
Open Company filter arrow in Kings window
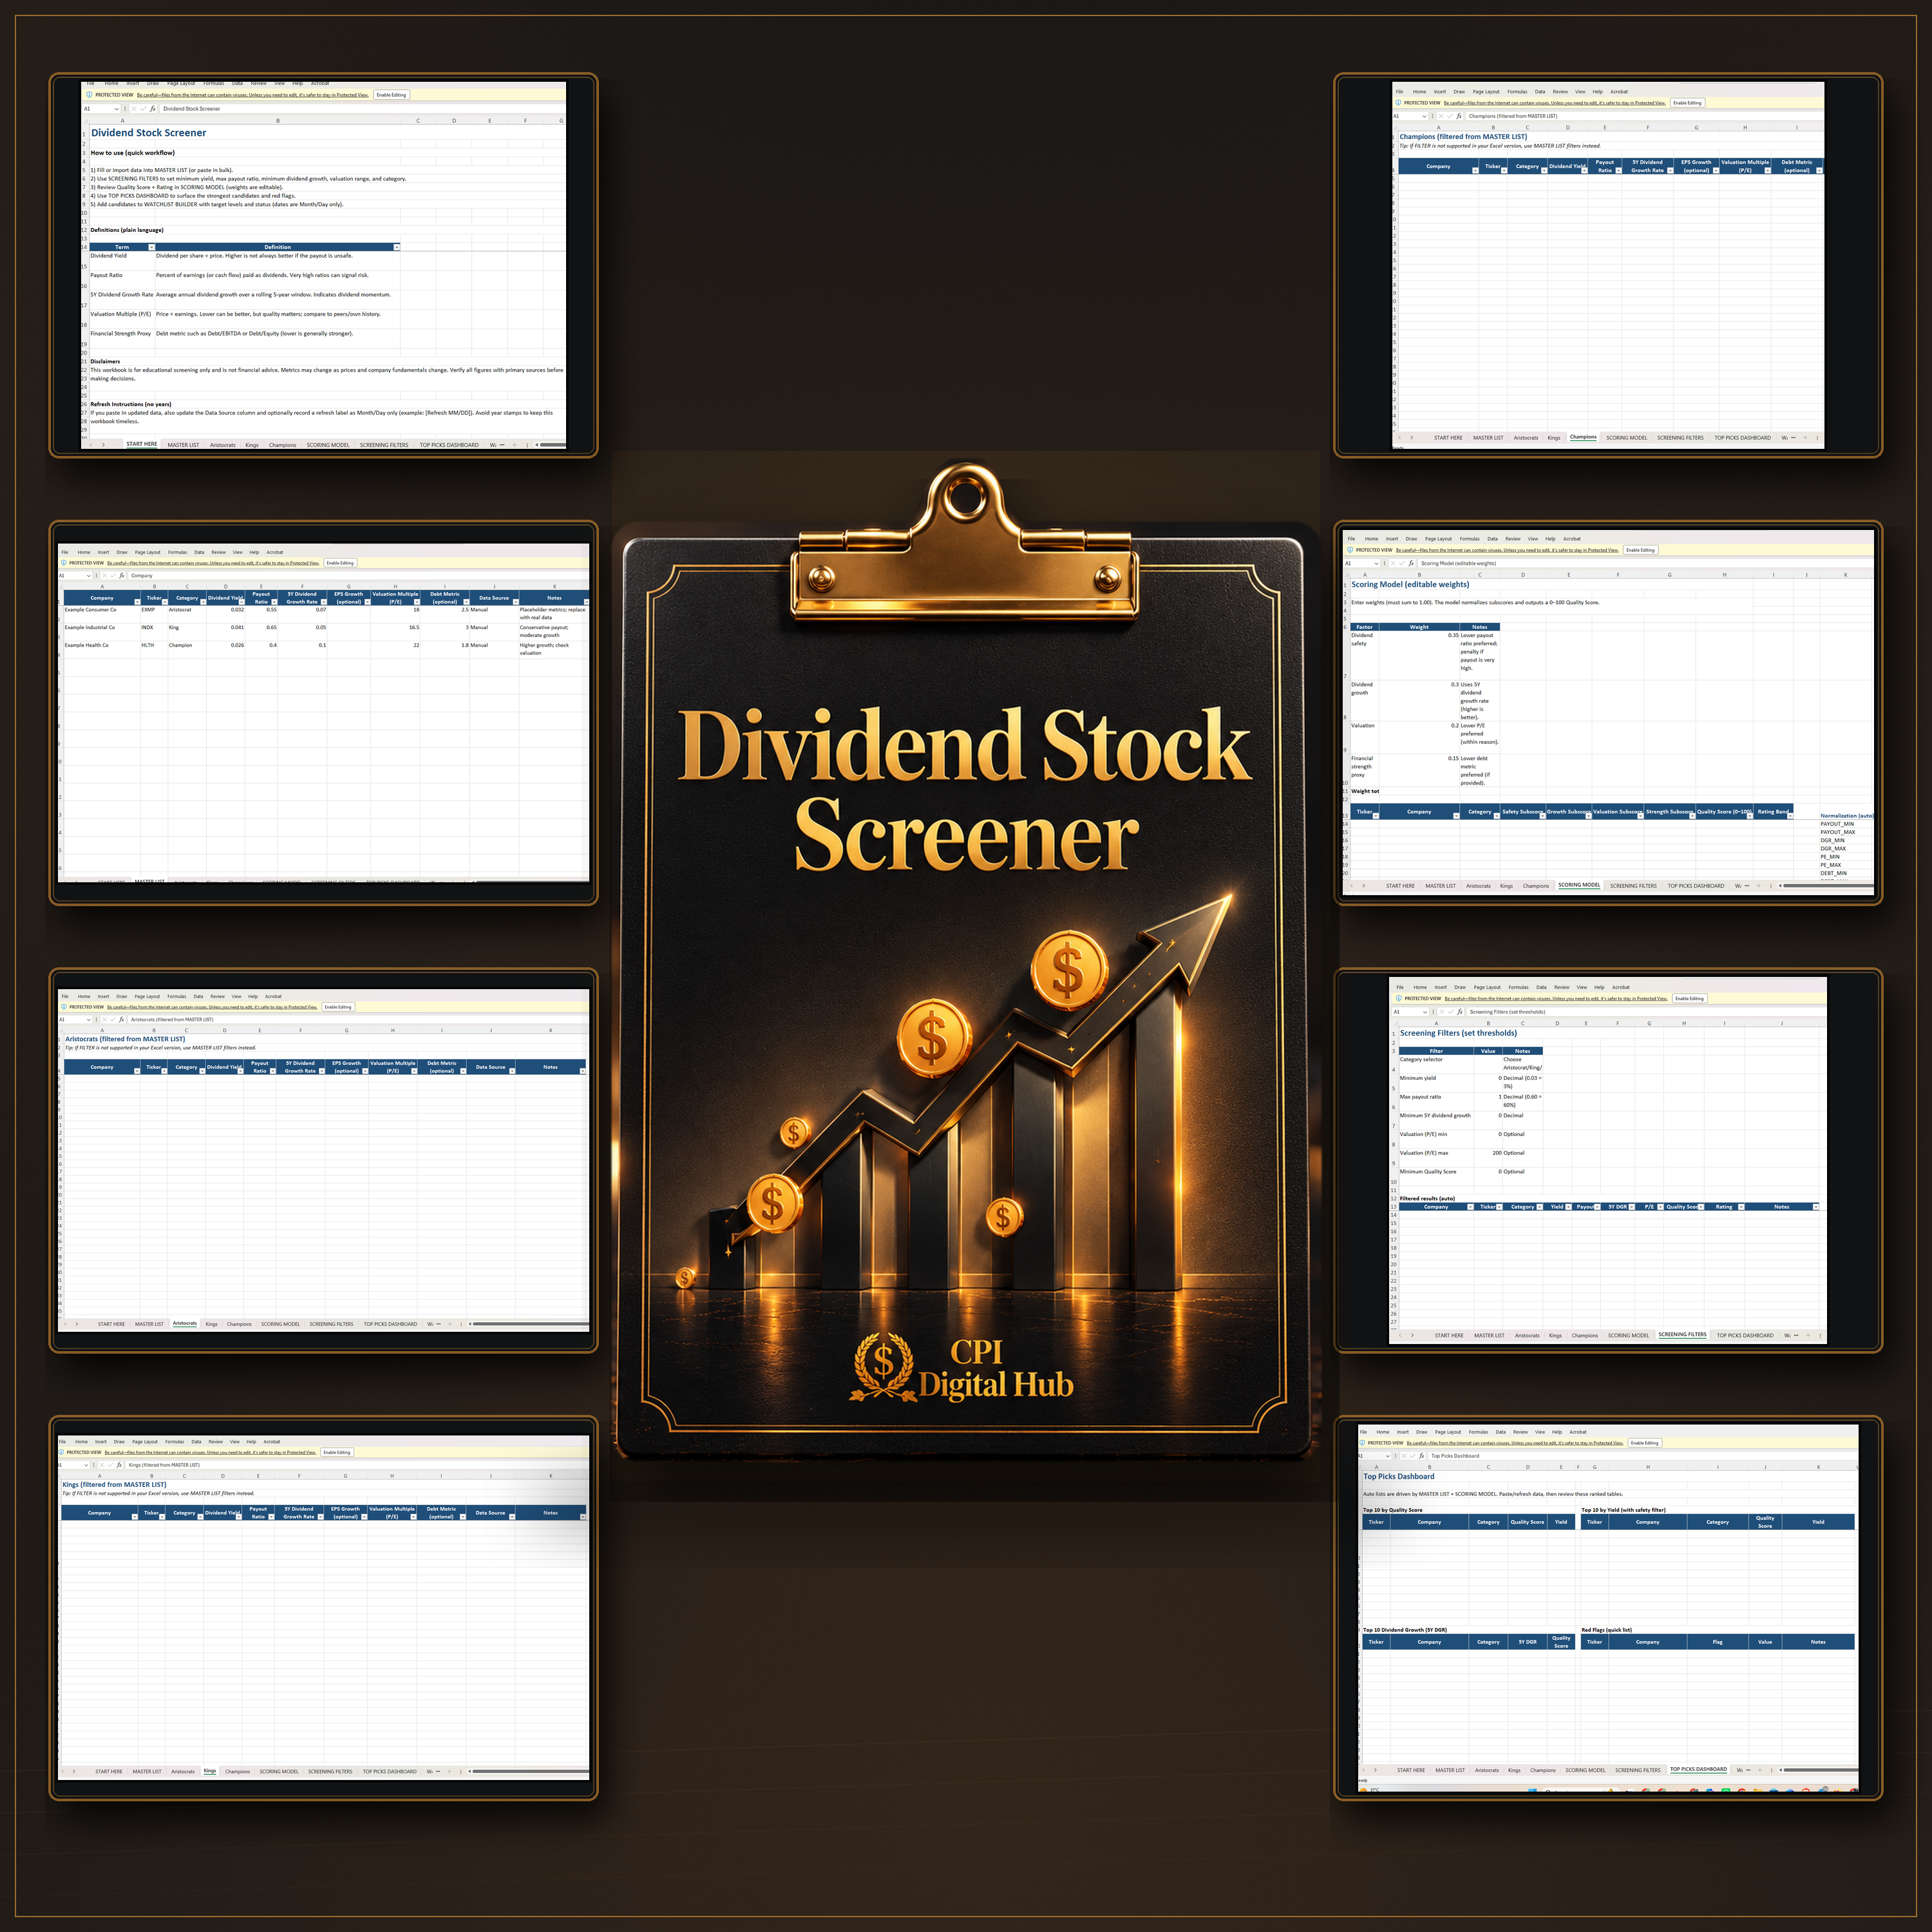135,1517
